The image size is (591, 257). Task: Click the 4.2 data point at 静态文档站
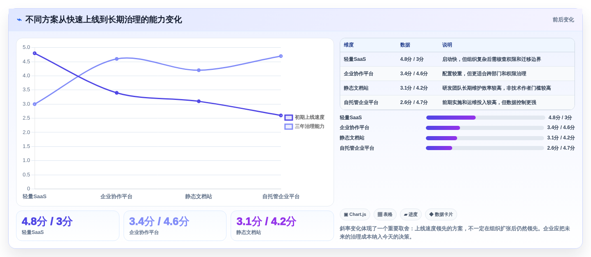(x=199, y=70)
